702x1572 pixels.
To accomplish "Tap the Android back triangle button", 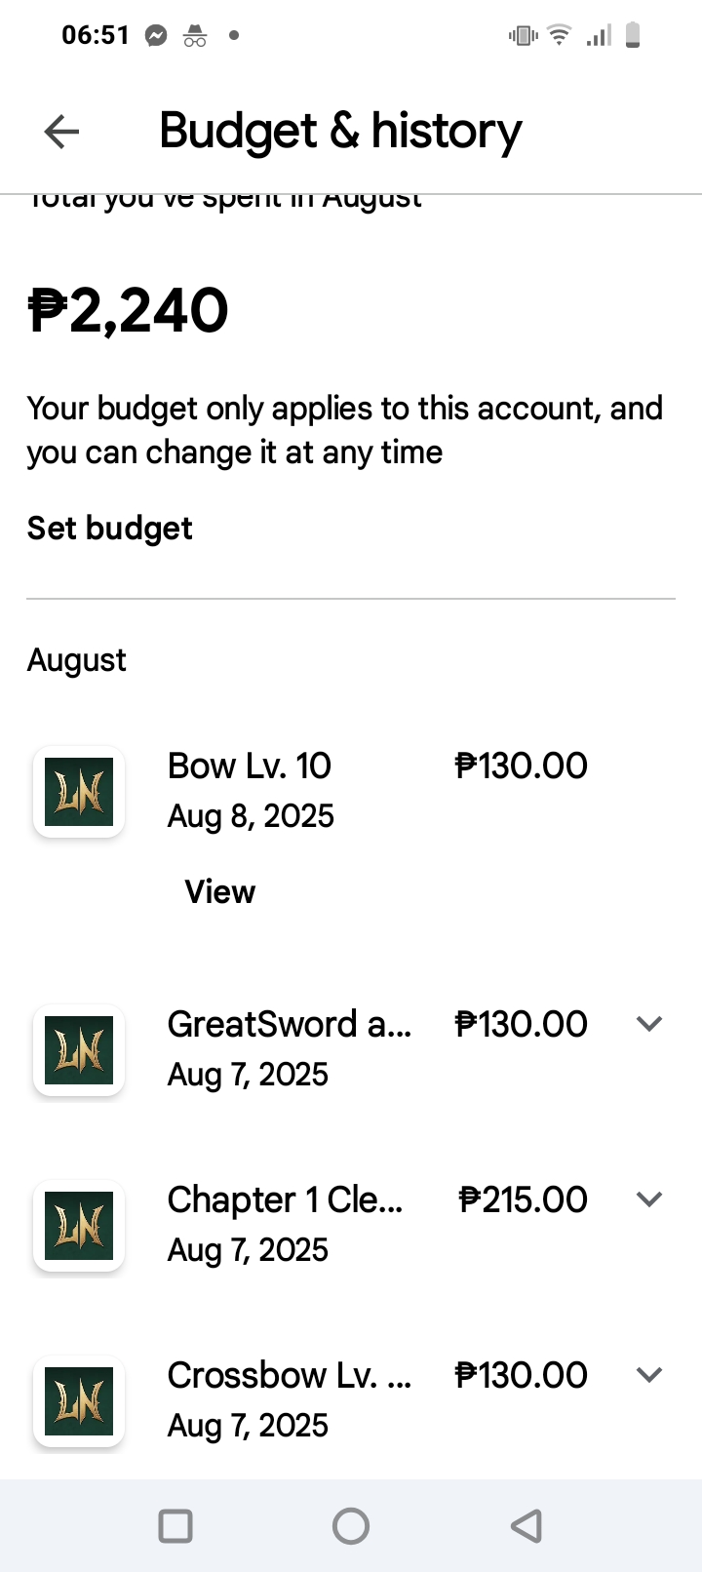I will [x=526, y=1526].
